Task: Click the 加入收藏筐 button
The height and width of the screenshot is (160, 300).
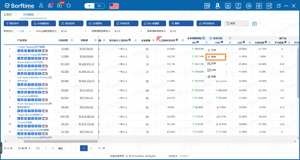Action: pyautogui.click(x=154, y=23)
